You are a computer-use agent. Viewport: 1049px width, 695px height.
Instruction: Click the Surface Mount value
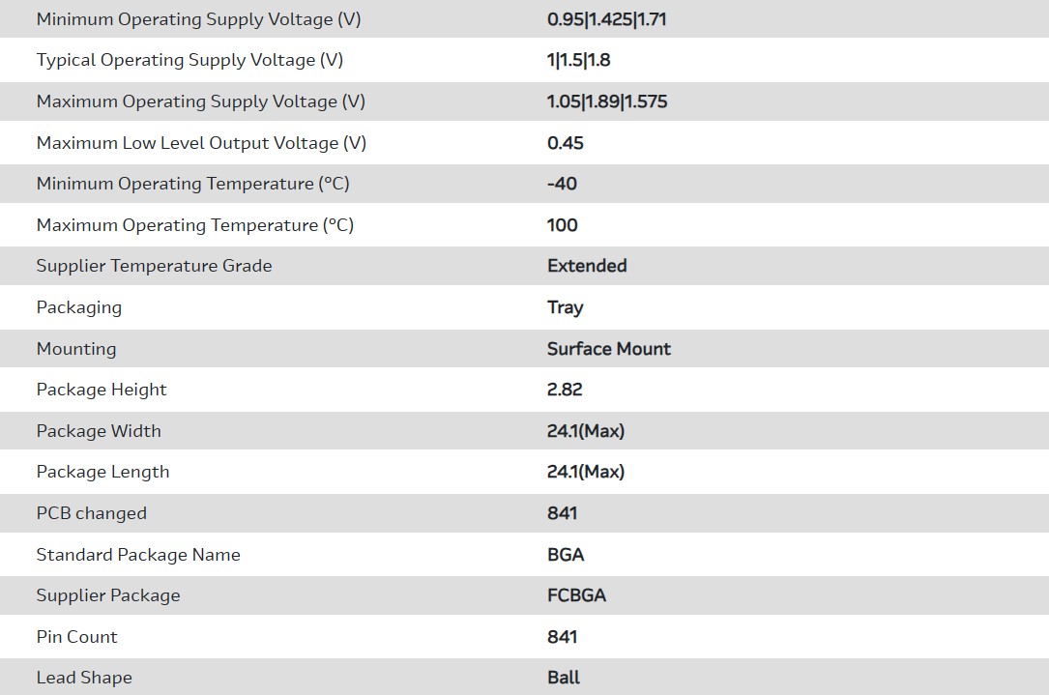coord(608,349)
